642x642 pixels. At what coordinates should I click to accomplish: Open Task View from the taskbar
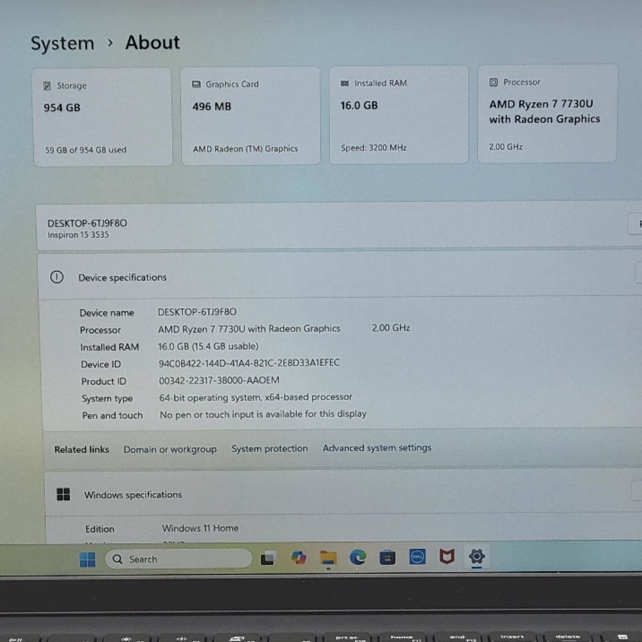268,558
